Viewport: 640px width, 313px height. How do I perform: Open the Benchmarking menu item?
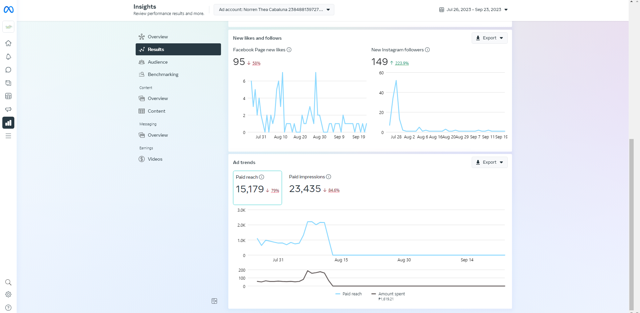click(x=163, y=74)
